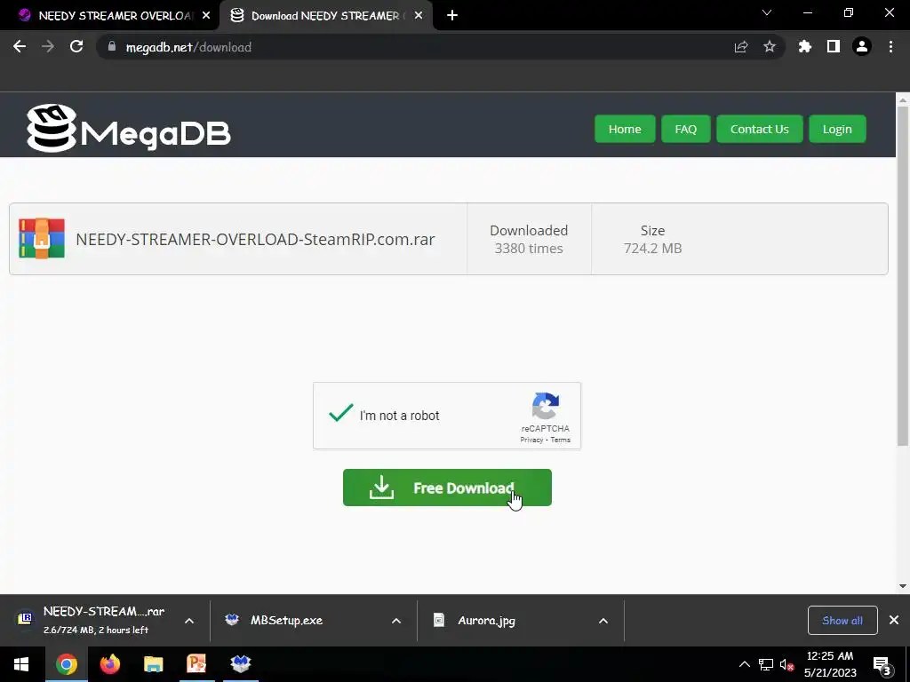Open PowerPoint from the taskbar

pos(196,664)
